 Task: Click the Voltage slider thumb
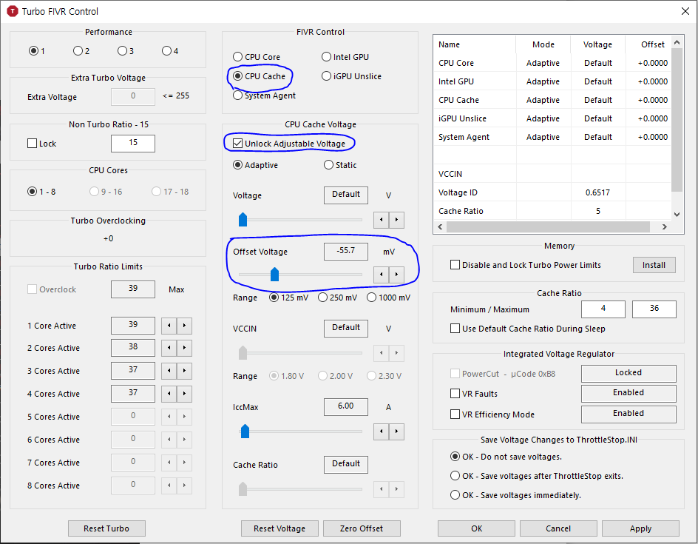coord(243,220)
